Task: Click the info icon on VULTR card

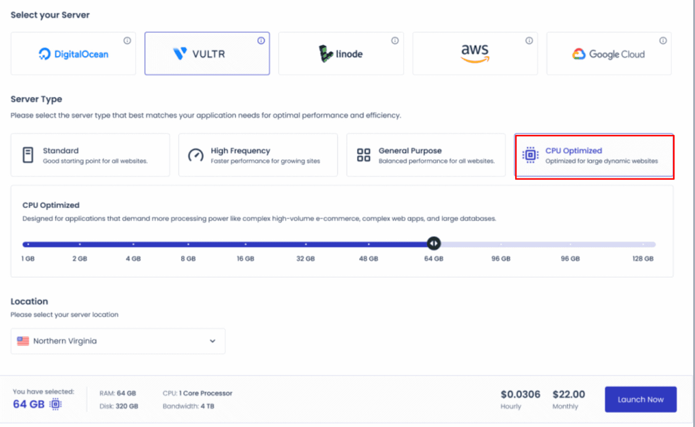Action: pos(261,40)
